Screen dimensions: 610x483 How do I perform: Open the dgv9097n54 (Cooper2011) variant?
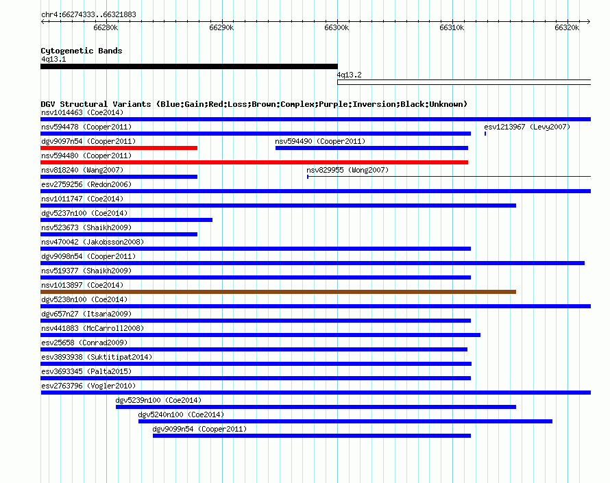click(88, 142)
